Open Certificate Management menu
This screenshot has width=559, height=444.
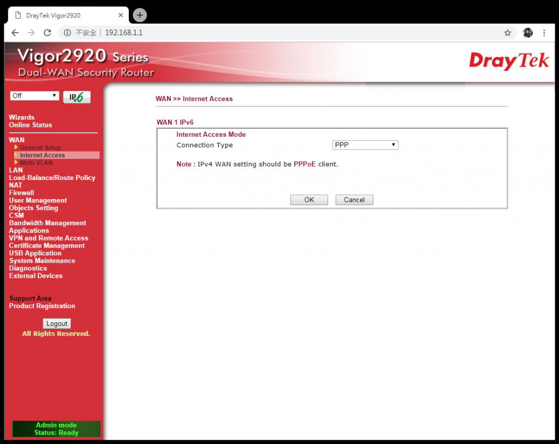pos(47,245)
